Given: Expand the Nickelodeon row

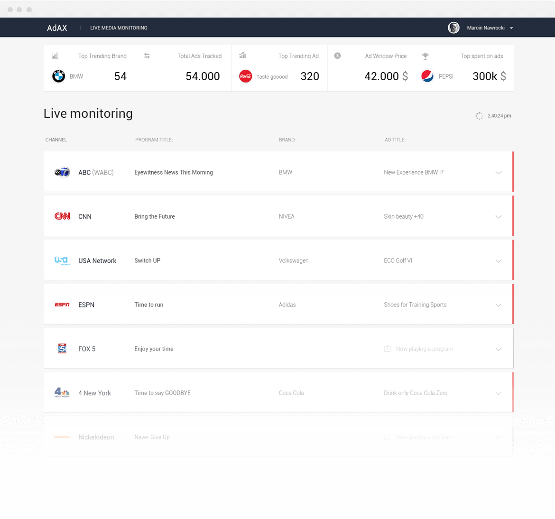Looking at the screenshot, I should coord(499,437).
